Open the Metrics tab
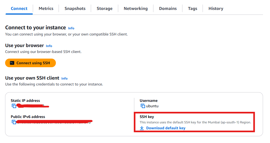Image resolution: width=270 pixels, height=143 pixels. [x=46, y=9]
